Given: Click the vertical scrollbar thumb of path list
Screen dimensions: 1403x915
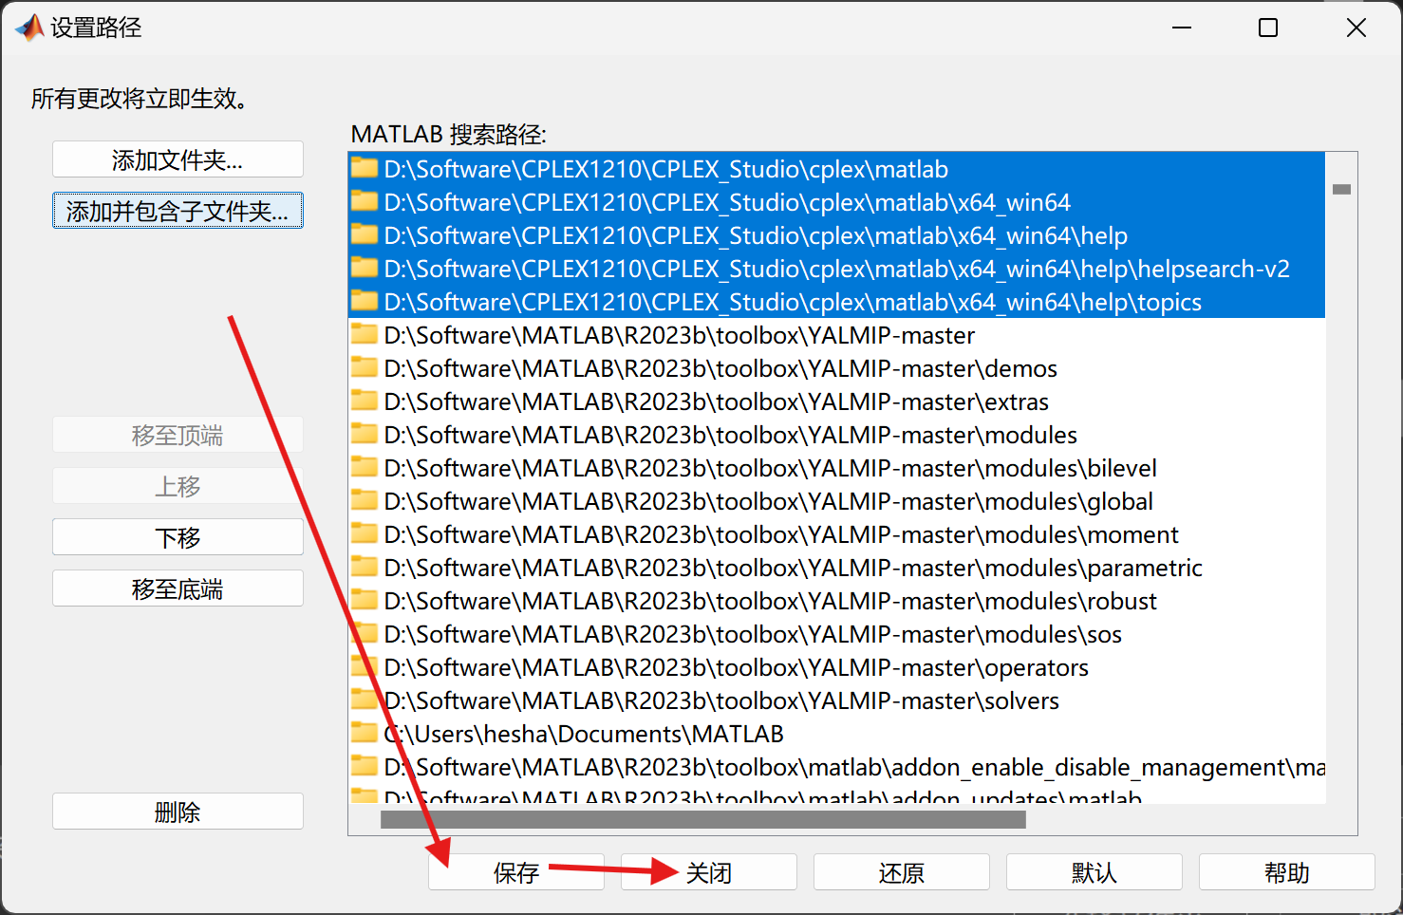Looking at the screenshot, I should (1341, 189).
